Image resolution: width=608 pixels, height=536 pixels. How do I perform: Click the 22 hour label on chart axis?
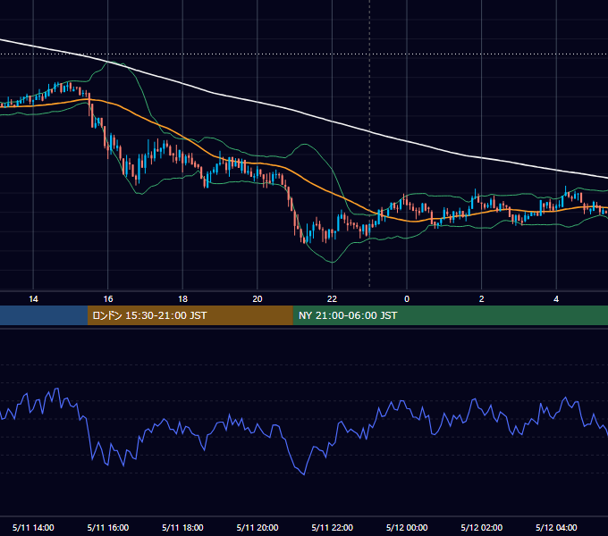click(x=332, y=299)
